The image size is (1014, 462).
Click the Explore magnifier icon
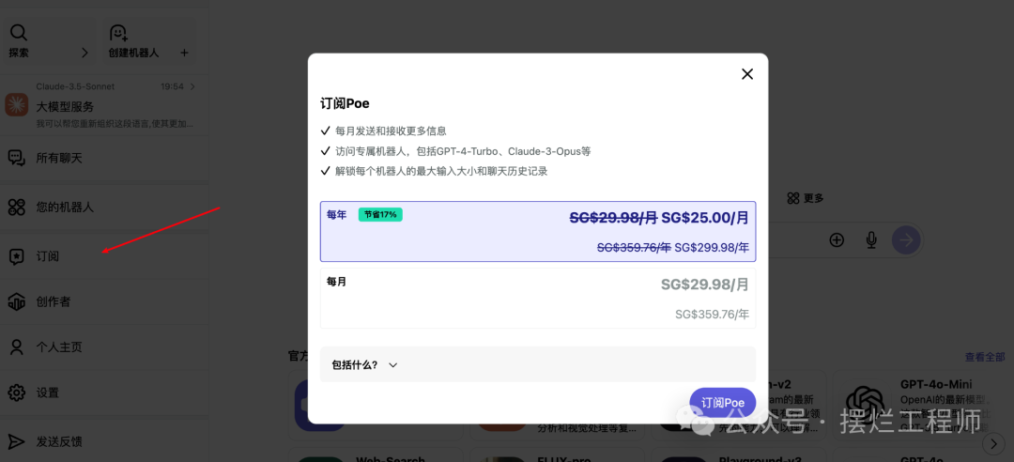pyautogui.click(x=18, y=33)
